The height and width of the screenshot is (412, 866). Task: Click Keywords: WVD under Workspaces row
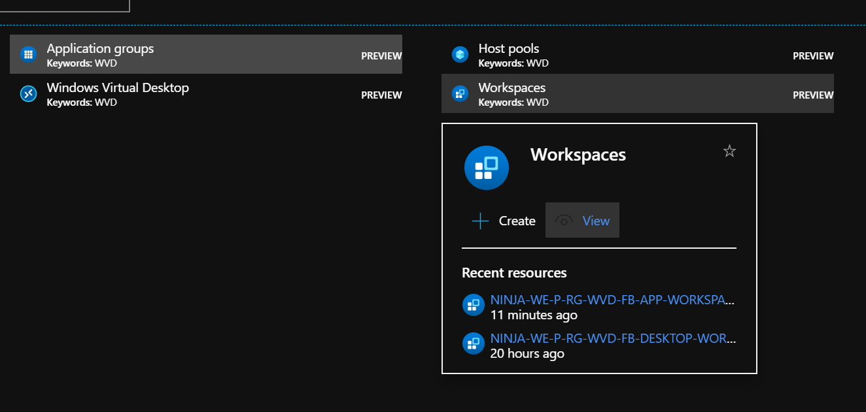pos(513,103)
